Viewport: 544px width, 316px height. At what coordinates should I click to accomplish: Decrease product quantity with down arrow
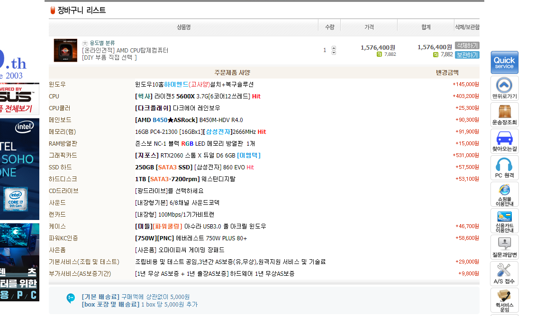pos(334,53)
